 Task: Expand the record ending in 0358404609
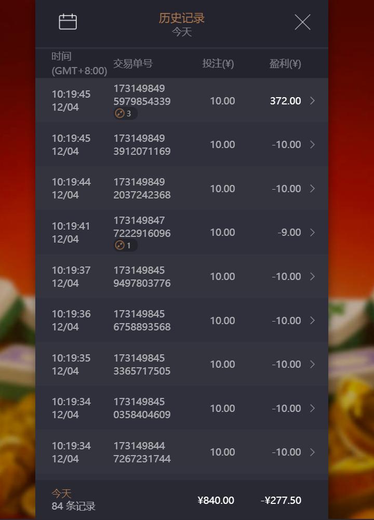[x=312, y=408]
